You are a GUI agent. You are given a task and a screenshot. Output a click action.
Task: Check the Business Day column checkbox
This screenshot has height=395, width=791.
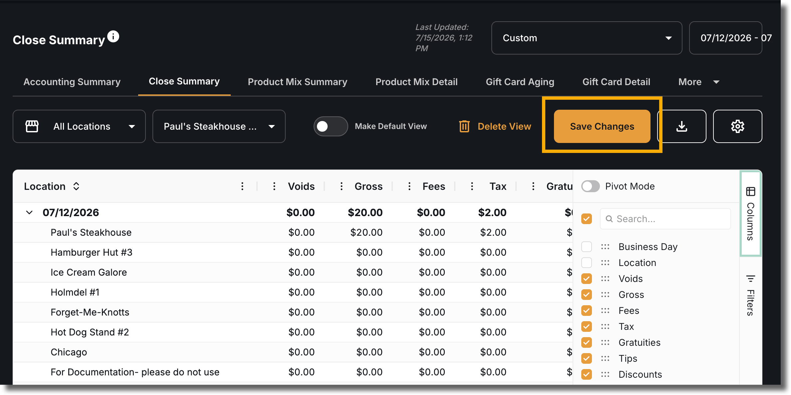(587, 247)
